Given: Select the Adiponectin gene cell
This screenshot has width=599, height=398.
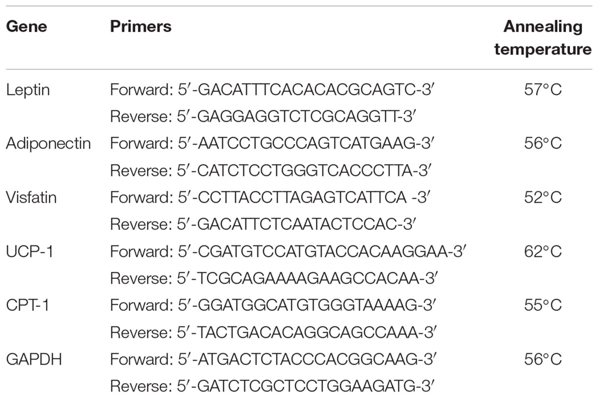Looking at the screenshot, I should click(x=48, y=144).
